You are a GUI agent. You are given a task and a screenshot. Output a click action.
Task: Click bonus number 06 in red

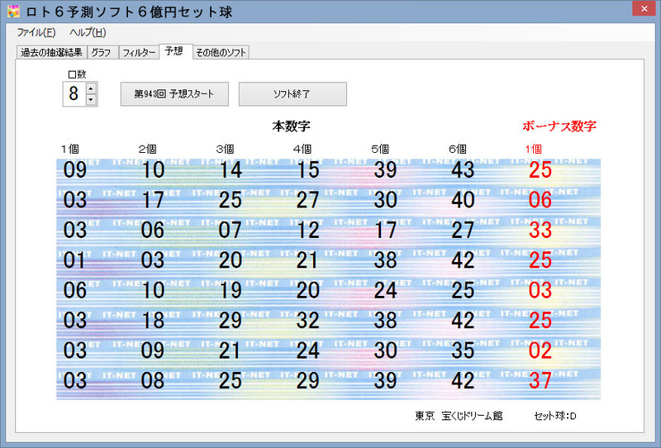540,200
